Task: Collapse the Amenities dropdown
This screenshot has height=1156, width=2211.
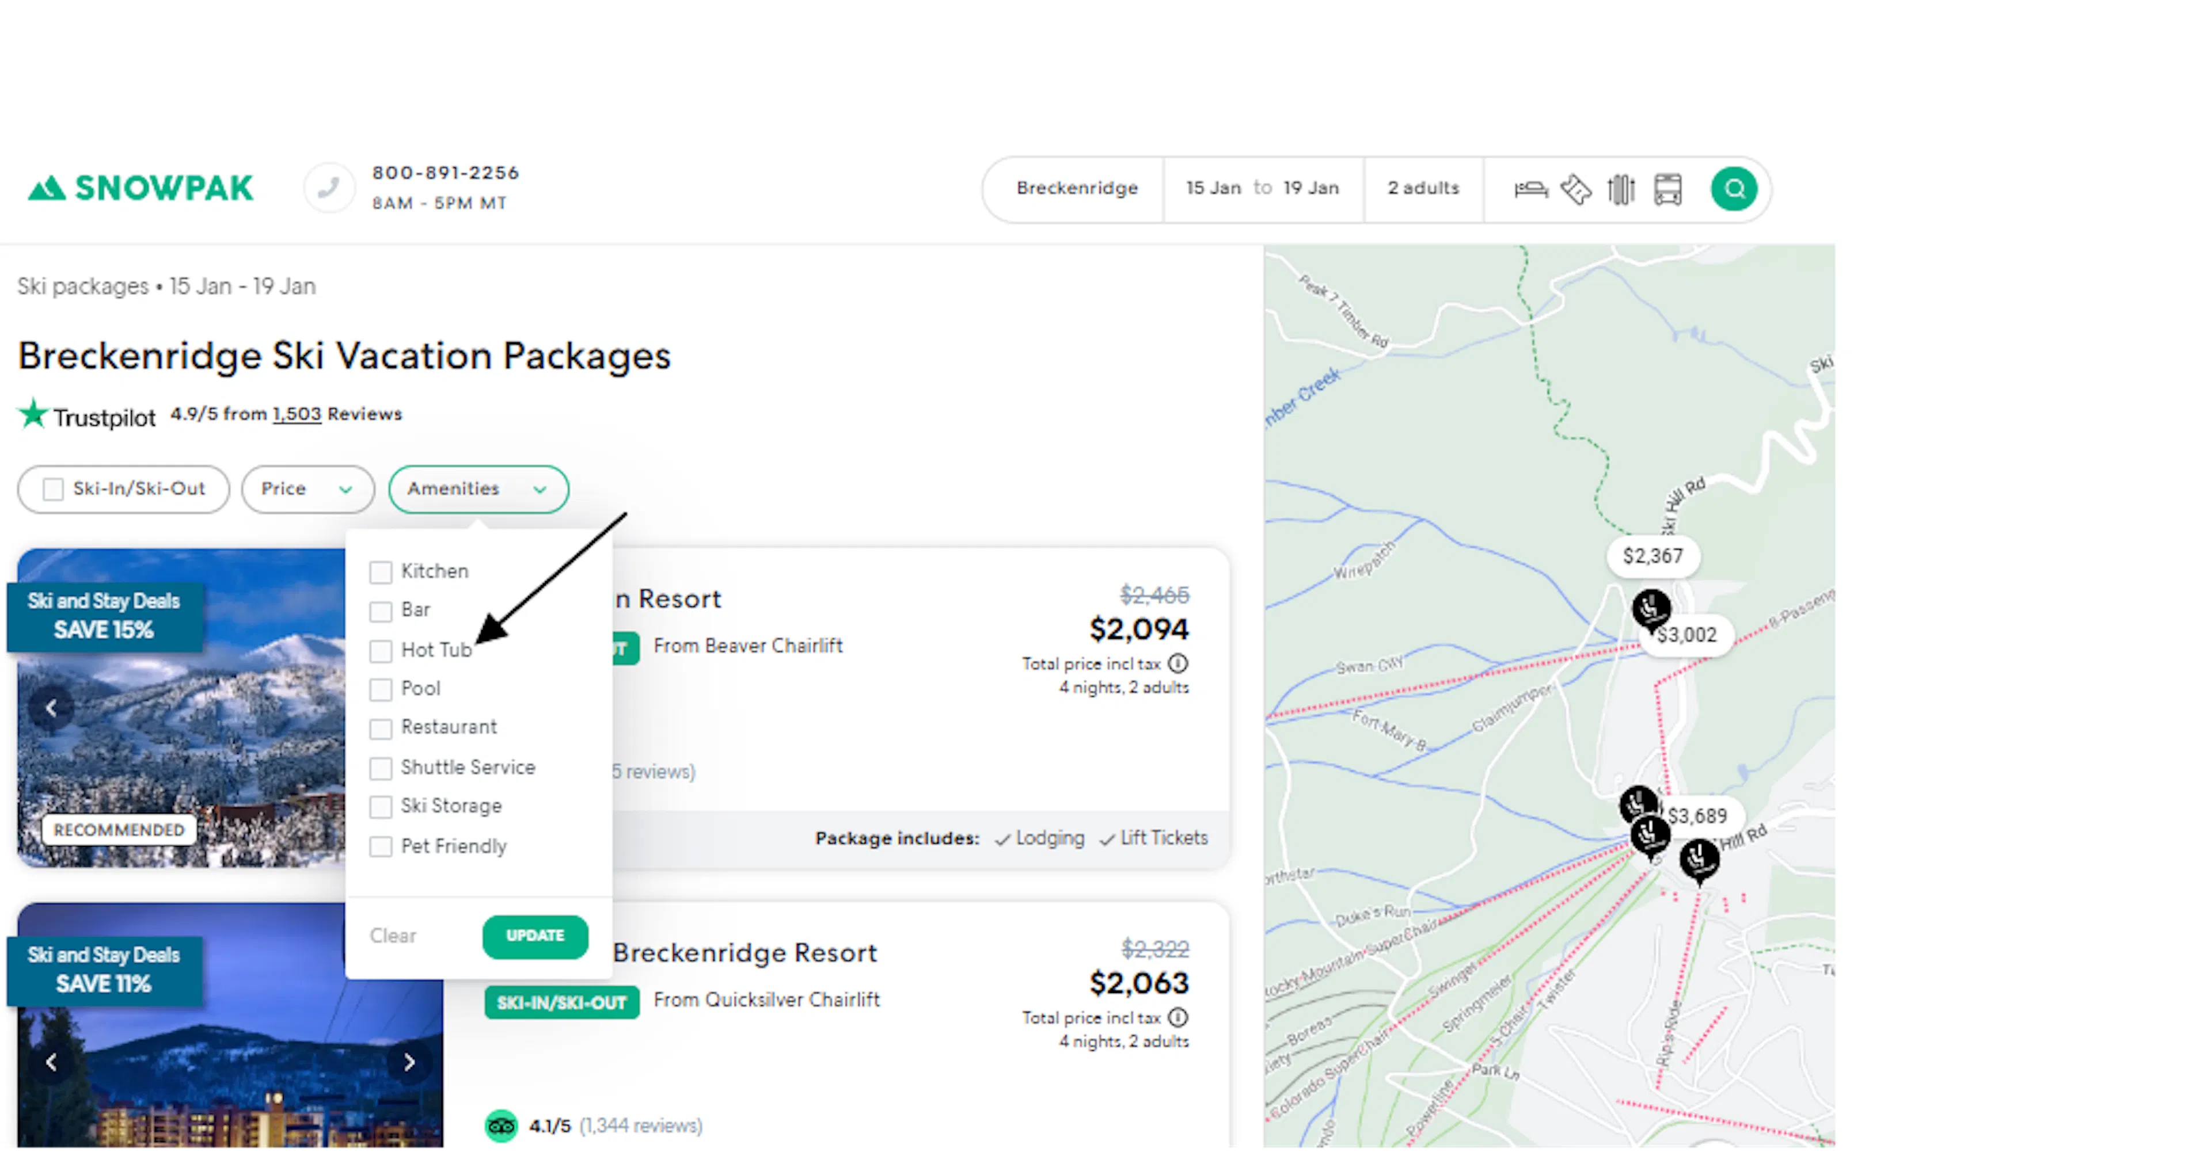Action: [x=477, y=489]
